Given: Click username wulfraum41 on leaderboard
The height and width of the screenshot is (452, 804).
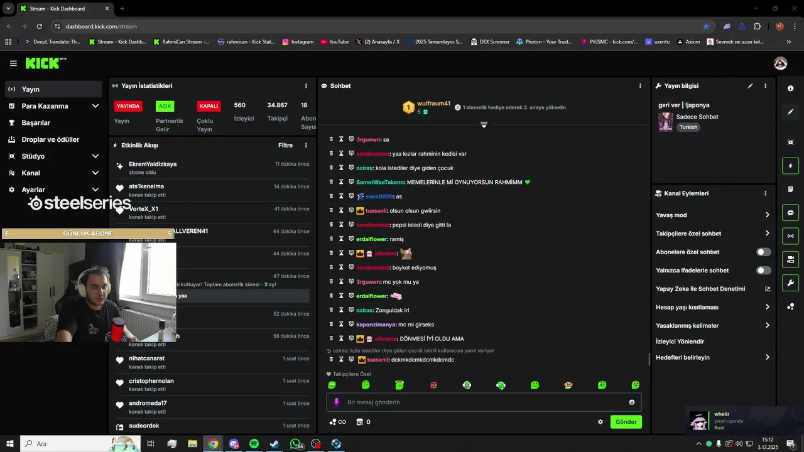Looking at the screenshot, I should [x=433, y=104].
